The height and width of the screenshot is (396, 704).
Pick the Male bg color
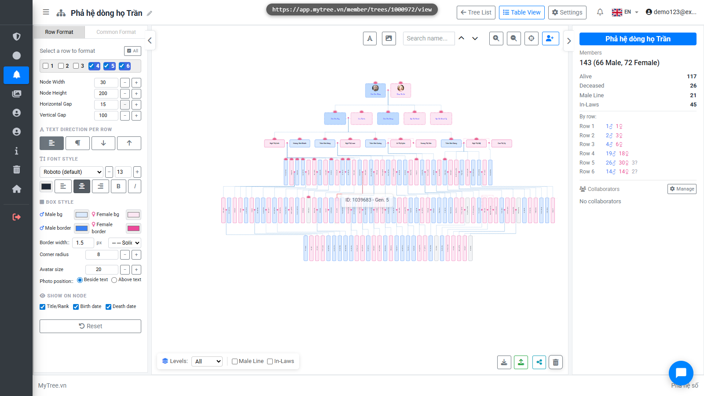pos(81,215)
